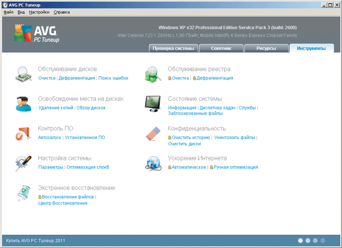Open Службы link
Screen dimensions: 342x248
point(247,108)
